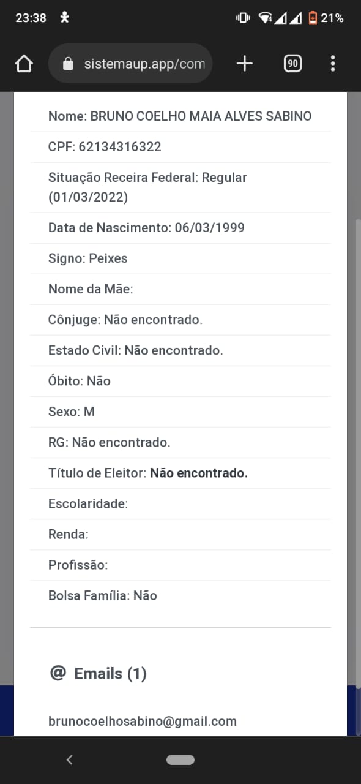Tap the Nome row with full name
This screenshot has width=361, height=784.
[180, 116]
